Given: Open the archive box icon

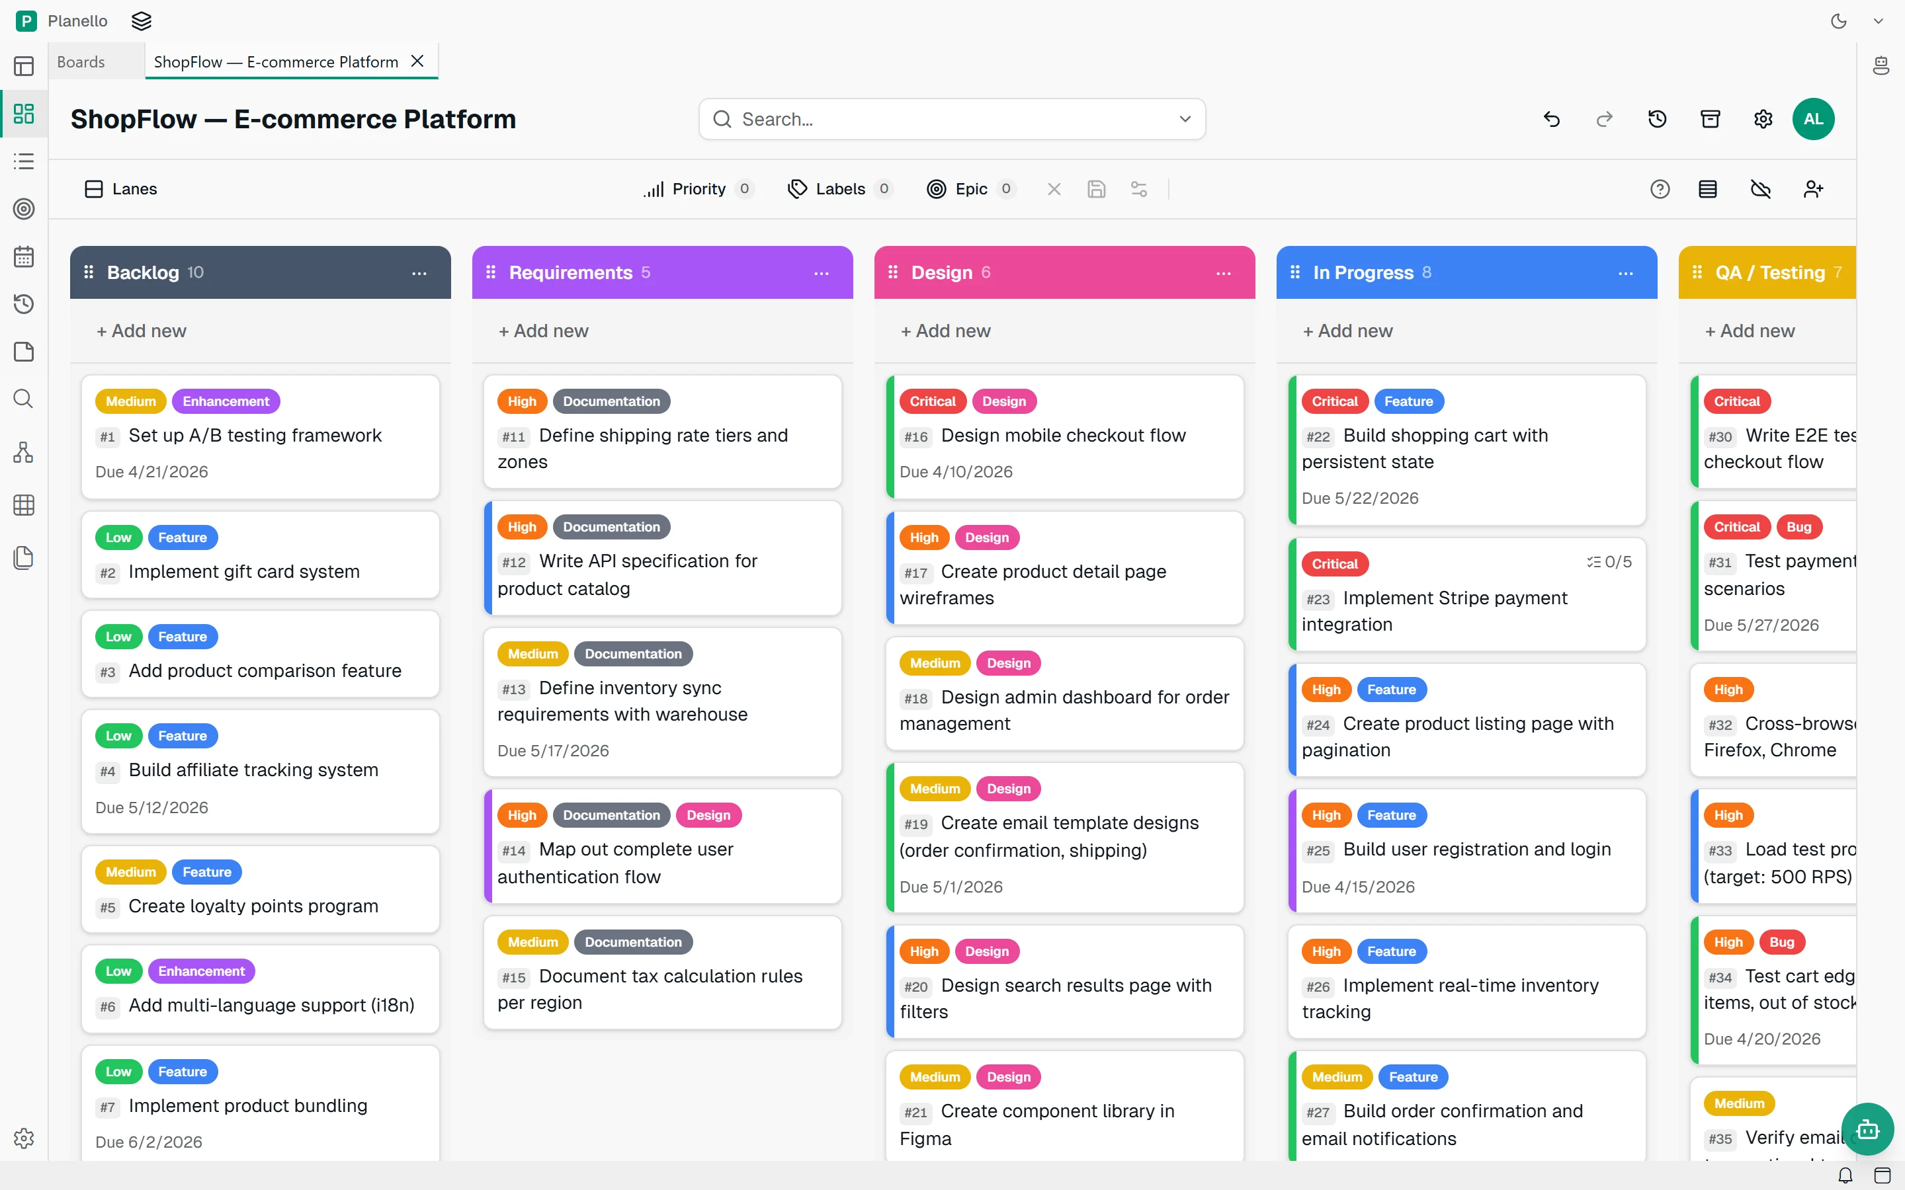Looking at the screenshot, I should tap(1711, 119).
